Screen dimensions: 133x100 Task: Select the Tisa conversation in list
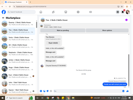pos(18,31)
